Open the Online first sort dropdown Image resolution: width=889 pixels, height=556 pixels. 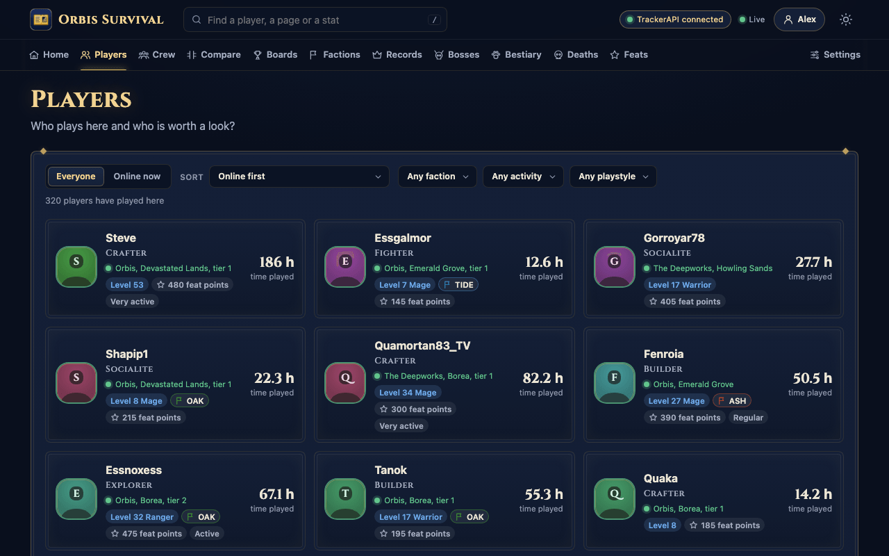[x=299, y=177]
